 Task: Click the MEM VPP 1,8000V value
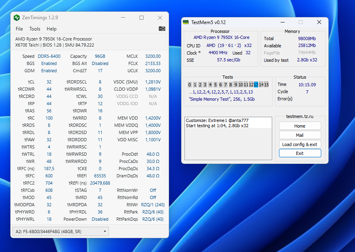click(153, 132)
